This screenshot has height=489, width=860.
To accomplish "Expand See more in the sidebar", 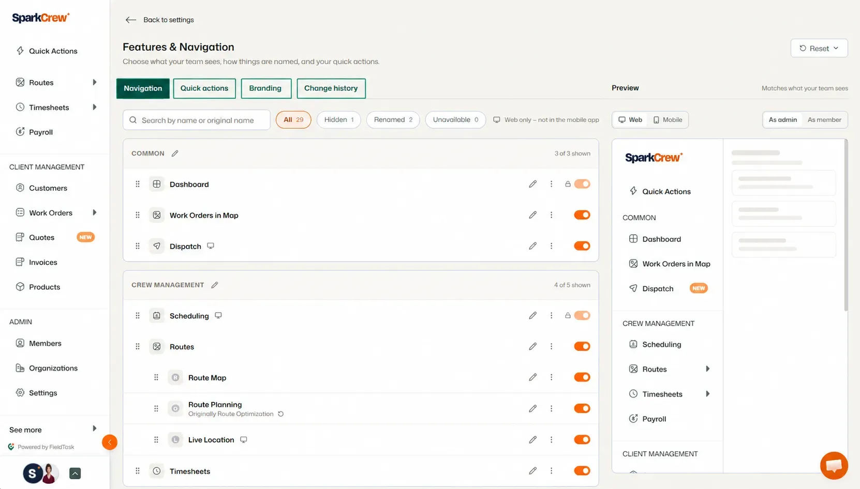I will coord(94,429).
